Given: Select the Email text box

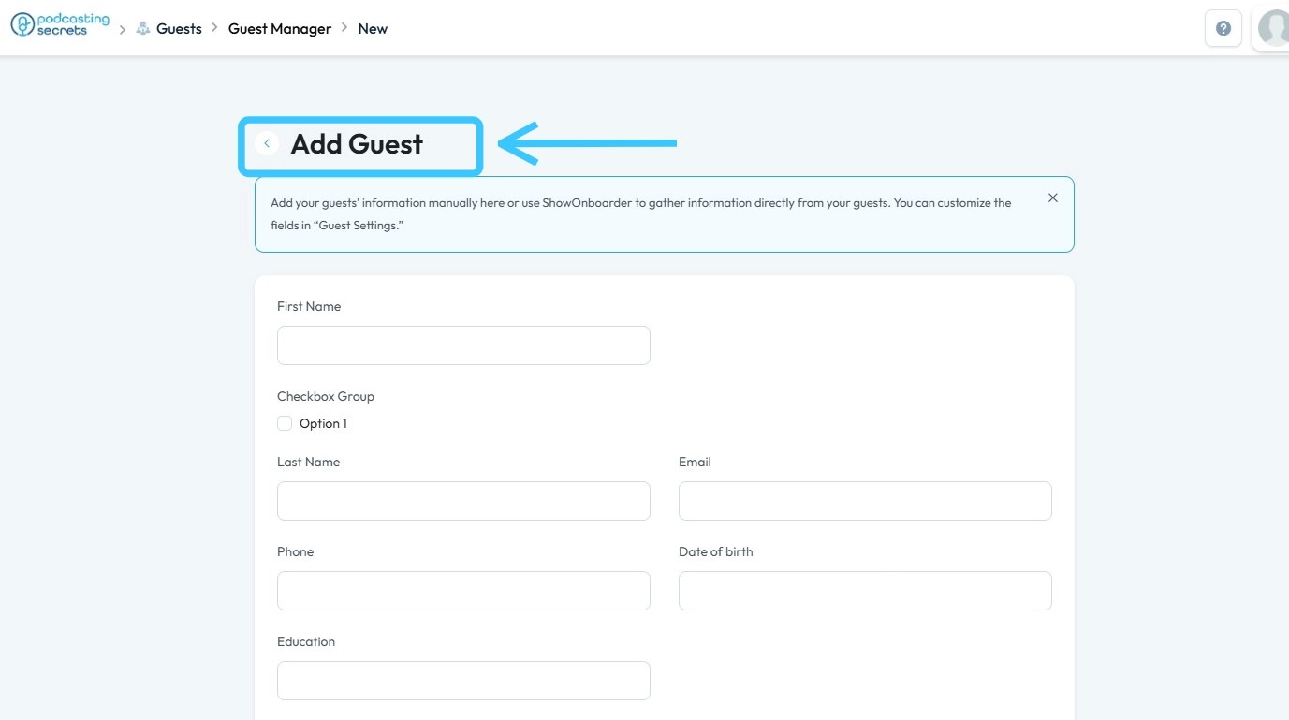Looking at the screenshot, I should pos(865,501).
